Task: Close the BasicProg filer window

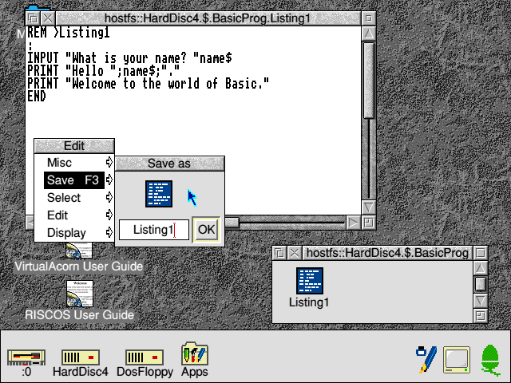Action: coord(295,253)
